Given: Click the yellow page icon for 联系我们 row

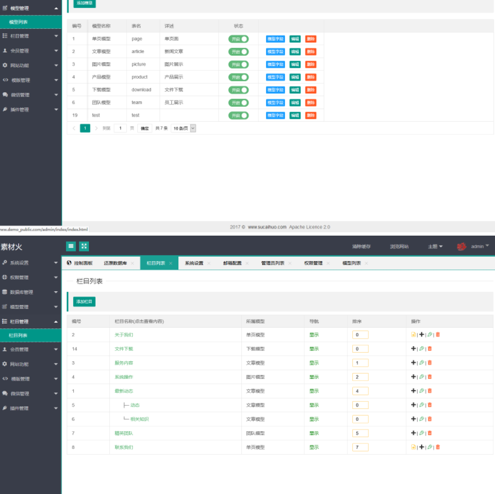Looking at the screenshot, I should (413, 447).
